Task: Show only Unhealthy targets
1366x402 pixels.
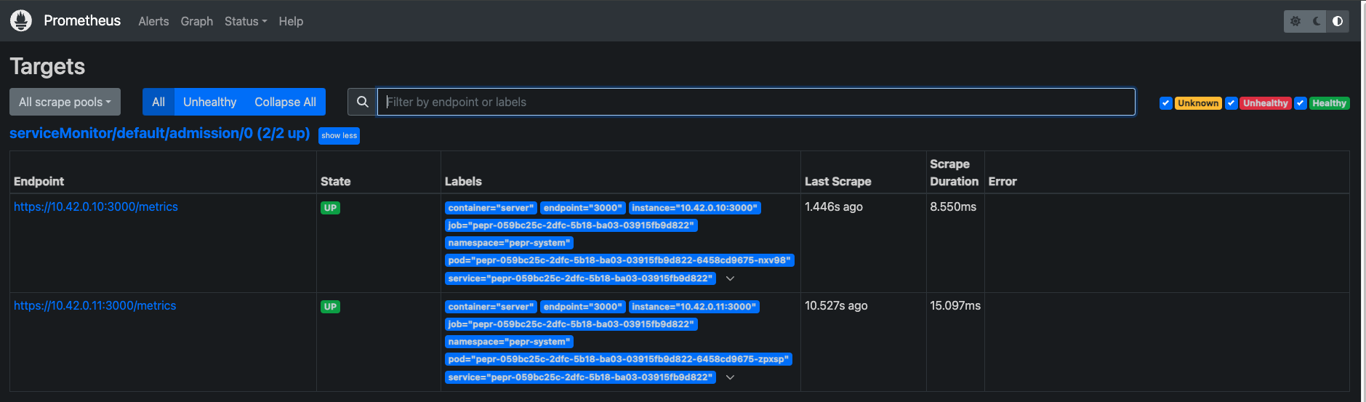Action: pos(209,102)
